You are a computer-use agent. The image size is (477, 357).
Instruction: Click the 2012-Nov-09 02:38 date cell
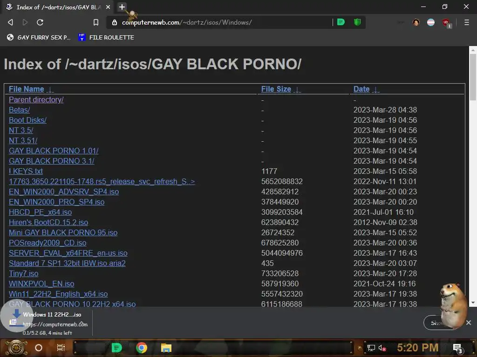[385, 223]
